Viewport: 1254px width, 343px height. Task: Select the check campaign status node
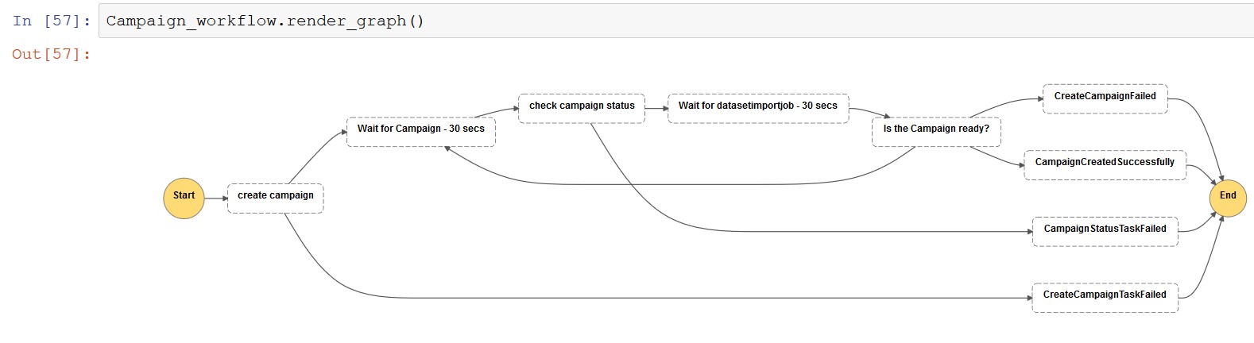(582, 108)
